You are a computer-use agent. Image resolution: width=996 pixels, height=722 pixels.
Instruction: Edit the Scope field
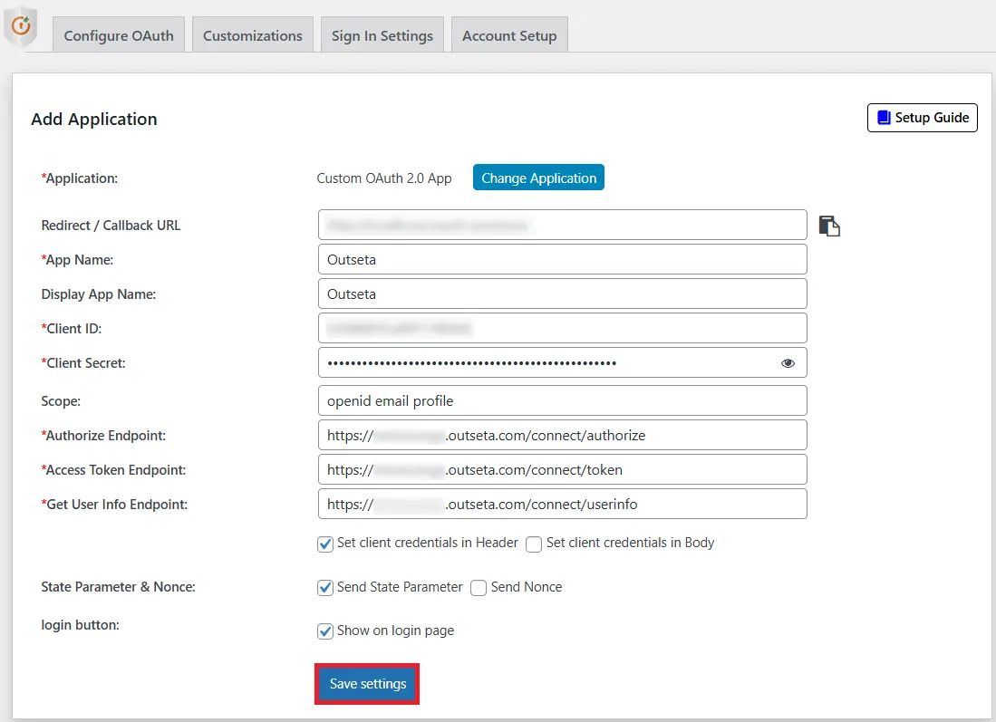point(562,400)
